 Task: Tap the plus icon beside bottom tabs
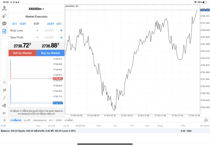[x=4, y=120]
